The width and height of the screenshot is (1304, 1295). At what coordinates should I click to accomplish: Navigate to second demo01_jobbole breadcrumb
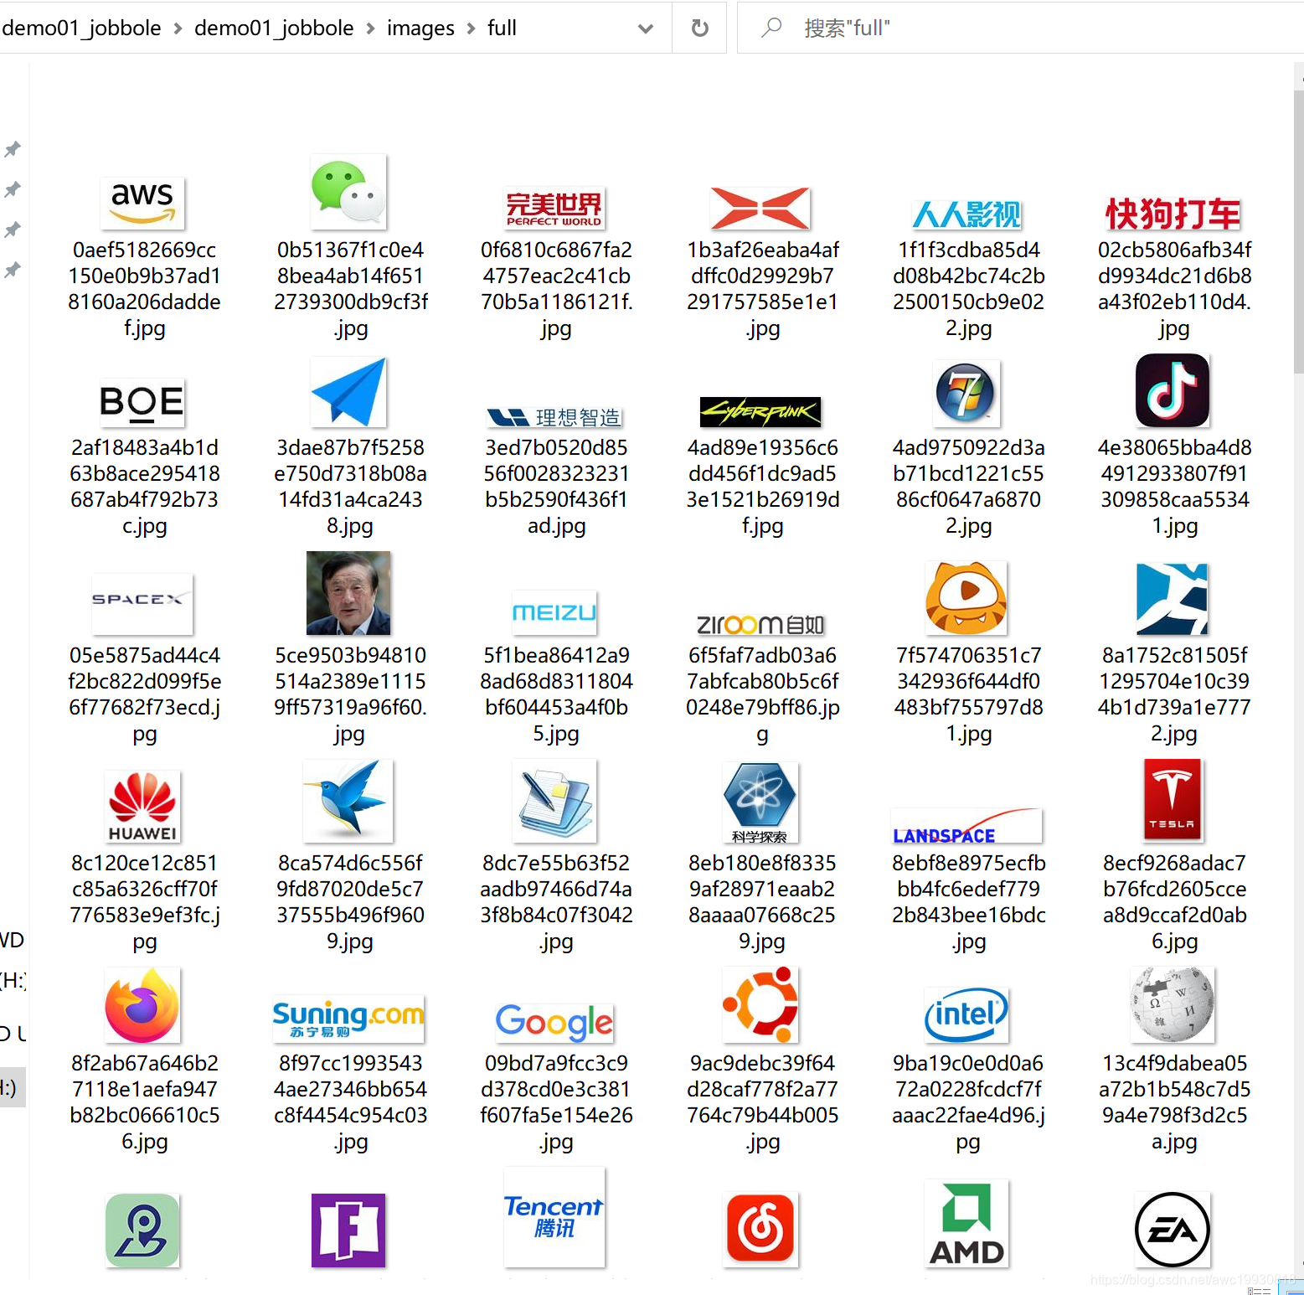[274, 28]
